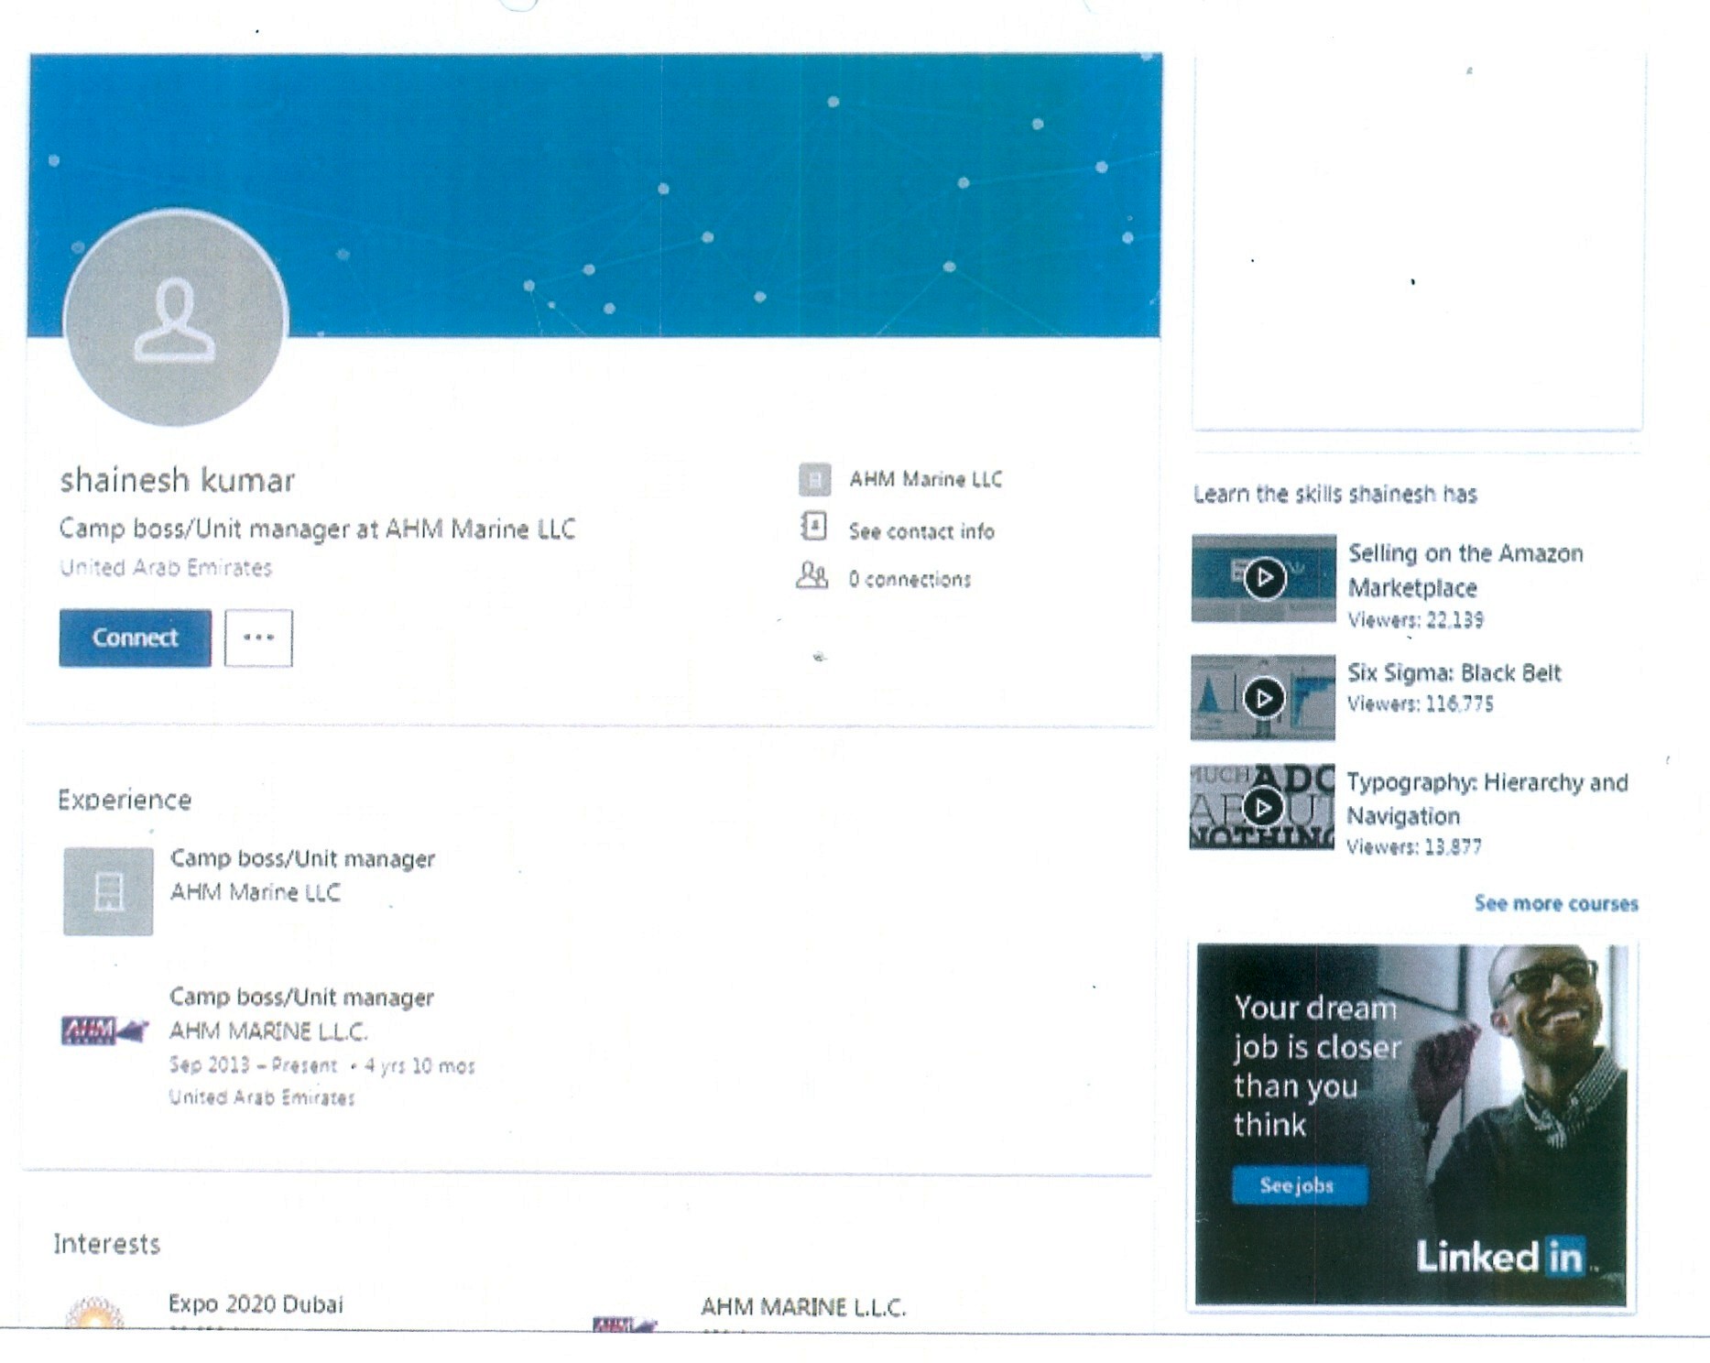
Task: Click the Expo 2020 Dubai logo
Action: pyautogui.click(x=94, y=1314)
